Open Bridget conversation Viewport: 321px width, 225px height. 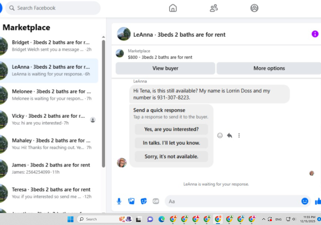(x=49, y=46)
